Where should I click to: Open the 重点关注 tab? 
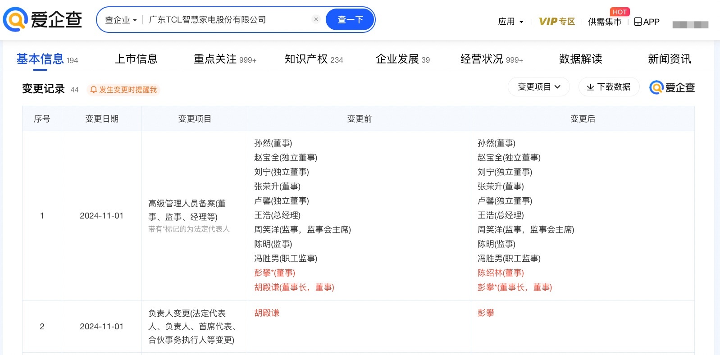225,59
